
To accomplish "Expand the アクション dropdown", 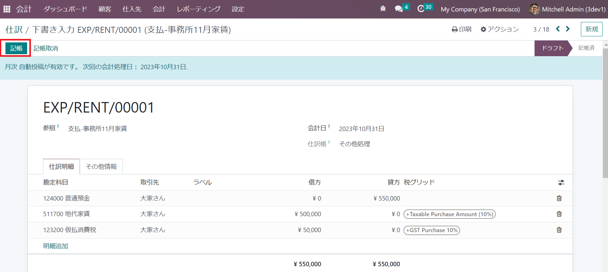I will pos(500,29).
